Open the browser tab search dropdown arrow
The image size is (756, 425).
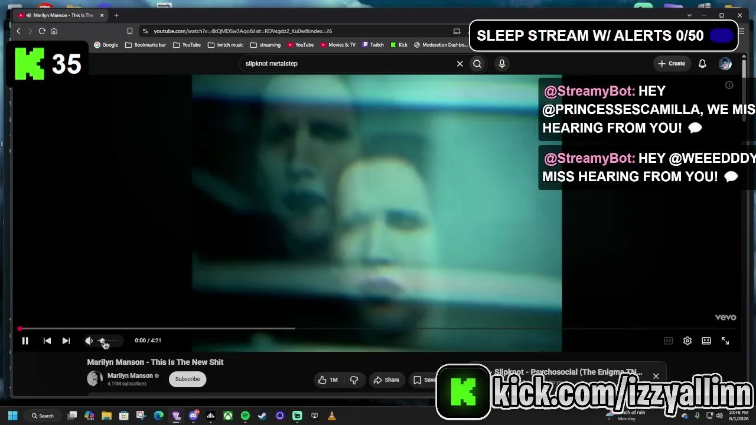point(689,15)
